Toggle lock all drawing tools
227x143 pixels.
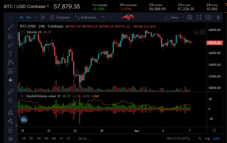point(11,130)
